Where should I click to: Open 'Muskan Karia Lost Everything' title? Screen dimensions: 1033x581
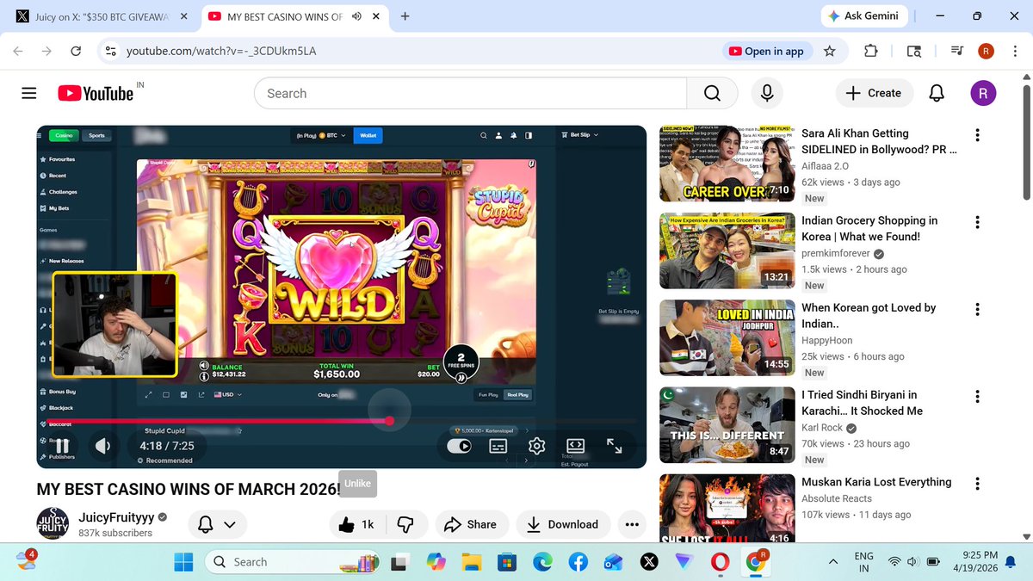876,482
